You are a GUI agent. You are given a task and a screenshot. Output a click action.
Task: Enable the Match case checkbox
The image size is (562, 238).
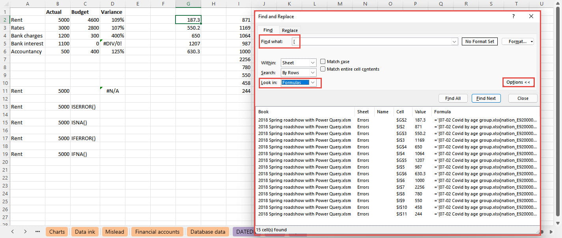323,62
